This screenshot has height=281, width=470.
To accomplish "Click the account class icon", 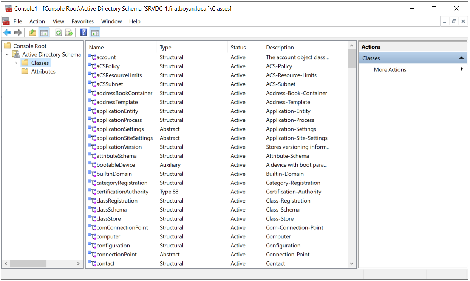I will point(92,57).
